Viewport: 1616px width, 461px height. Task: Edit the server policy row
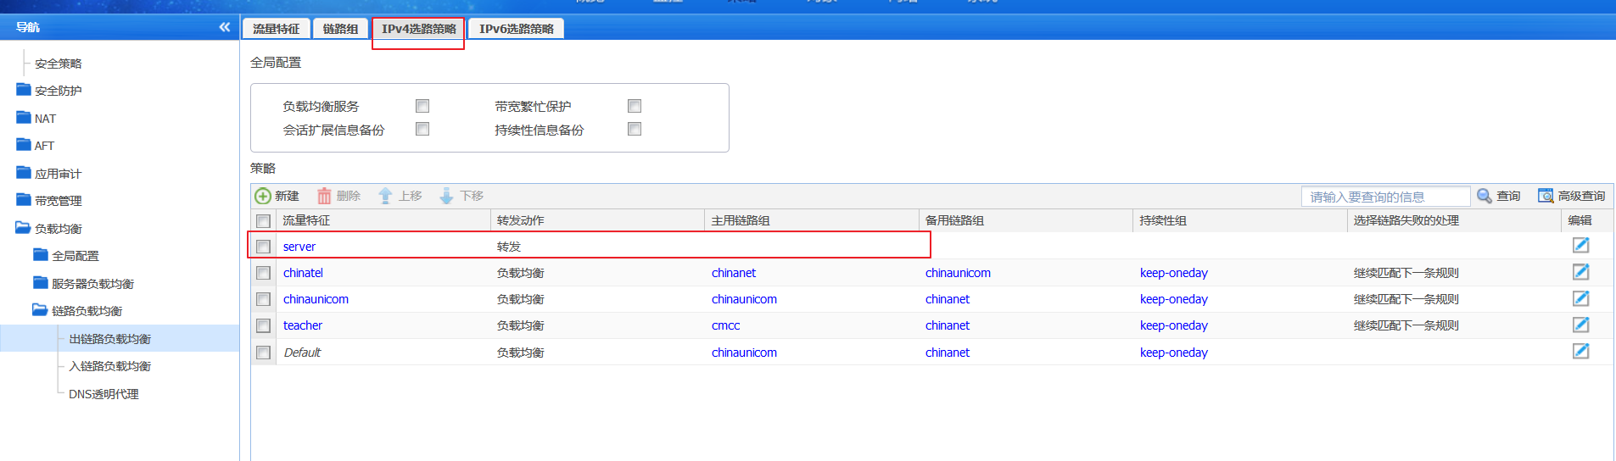(x=1580, y=246)
